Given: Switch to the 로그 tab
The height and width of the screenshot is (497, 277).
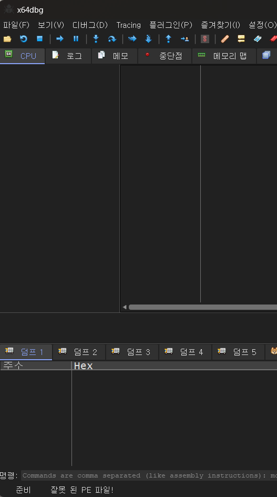Looking at the screenshot, I should tap(68, 56).
